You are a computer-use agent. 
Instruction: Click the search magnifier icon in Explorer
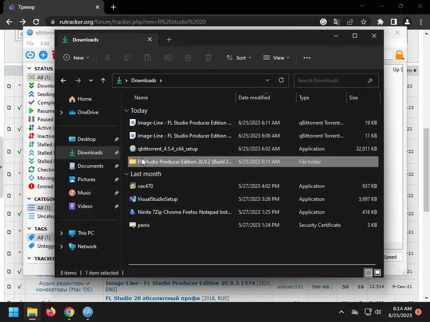tap(370, 80)
